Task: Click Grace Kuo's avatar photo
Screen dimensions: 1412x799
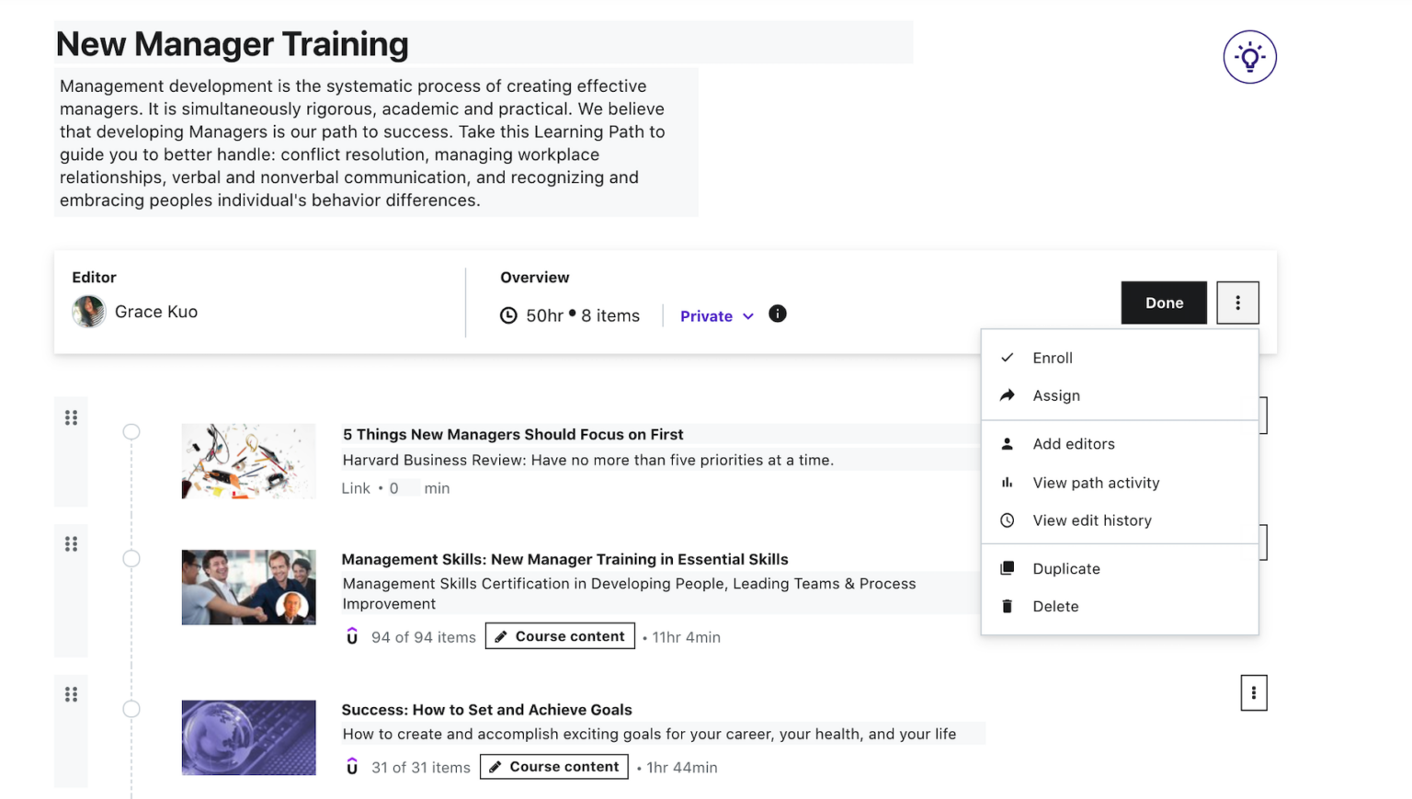Action: tap(89, 312)
